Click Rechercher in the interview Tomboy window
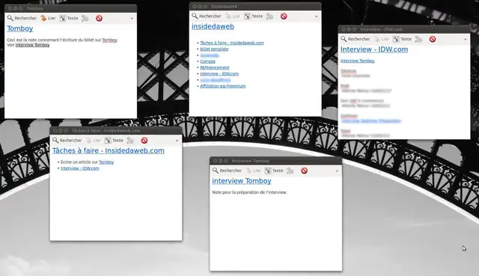 (x=228, y=171)
